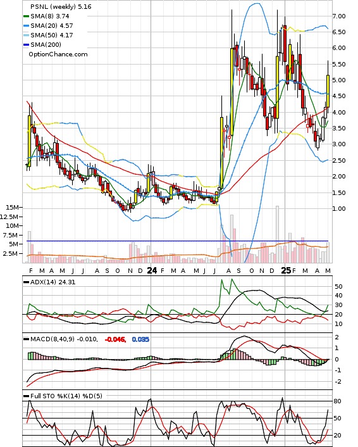The height and width of the screenshot is (447, 358).
Task: Click the bold 24 year marker
Action: tap(152, 270)
